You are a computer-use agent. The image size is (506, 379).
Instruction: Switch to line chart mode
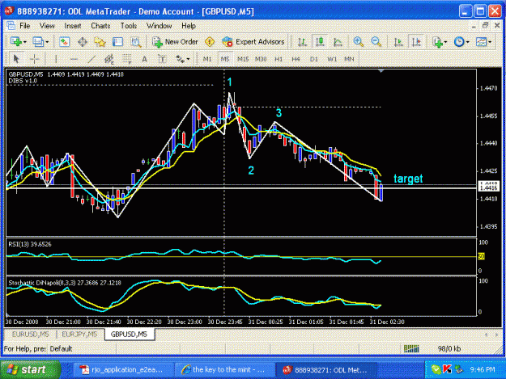point(338,41)
